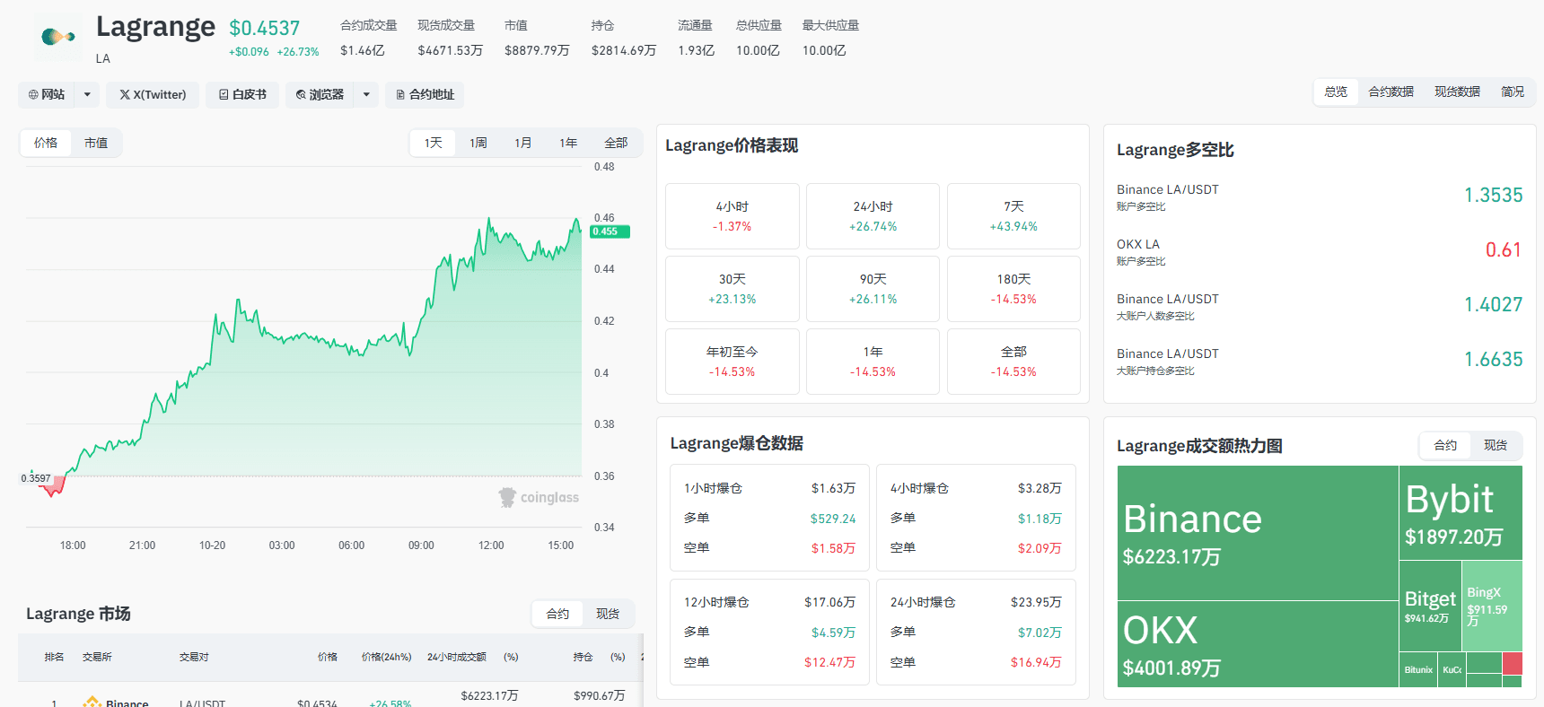Set chart range to 1周
Screen dimensions: 1544x707
click(478, 143)
